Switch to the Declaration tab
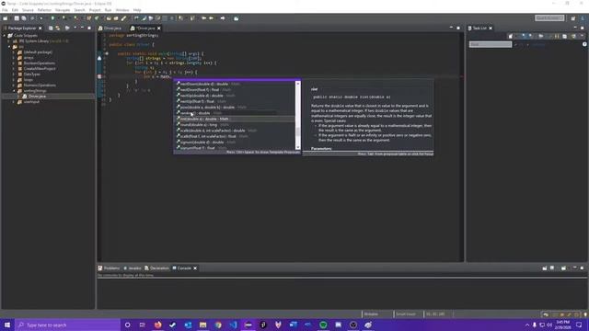The width and height of the screenshot is (589, 331). pyautogui.click(x=157, y=268)
